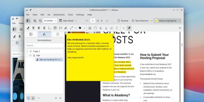Close the annotation toolbar with X
Viewport: 204px width, 102px height.
pos(180,28)
